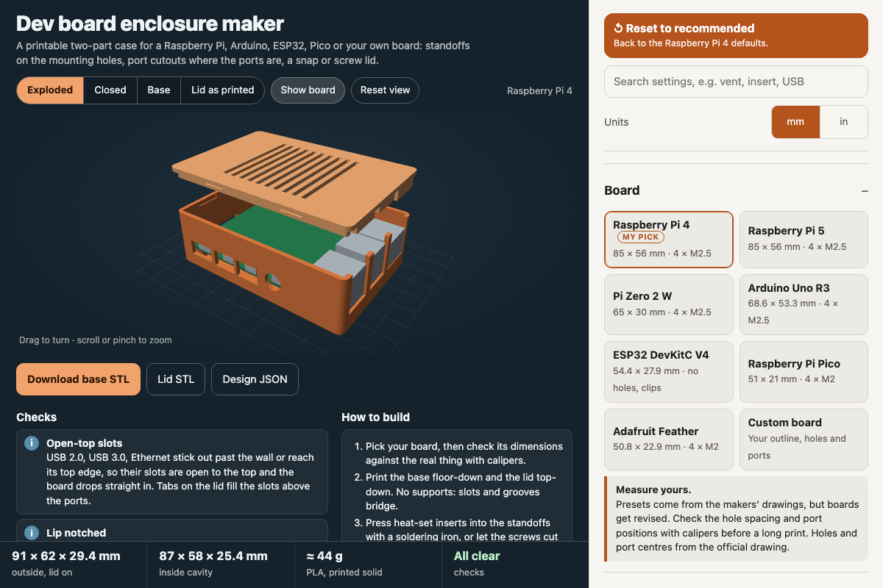
Task: Click the Units label
Action: click(x=617, y=122)
